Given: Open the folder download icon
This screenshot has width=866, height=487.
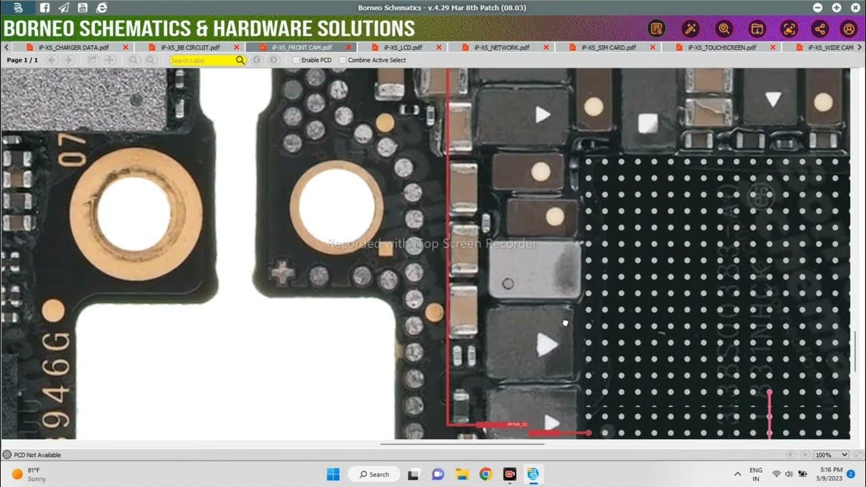Looking at the screenshot, I should 756,29.
